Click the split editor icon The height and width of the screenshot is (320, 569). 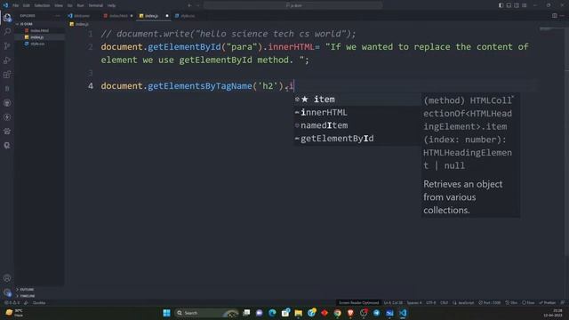555,16
